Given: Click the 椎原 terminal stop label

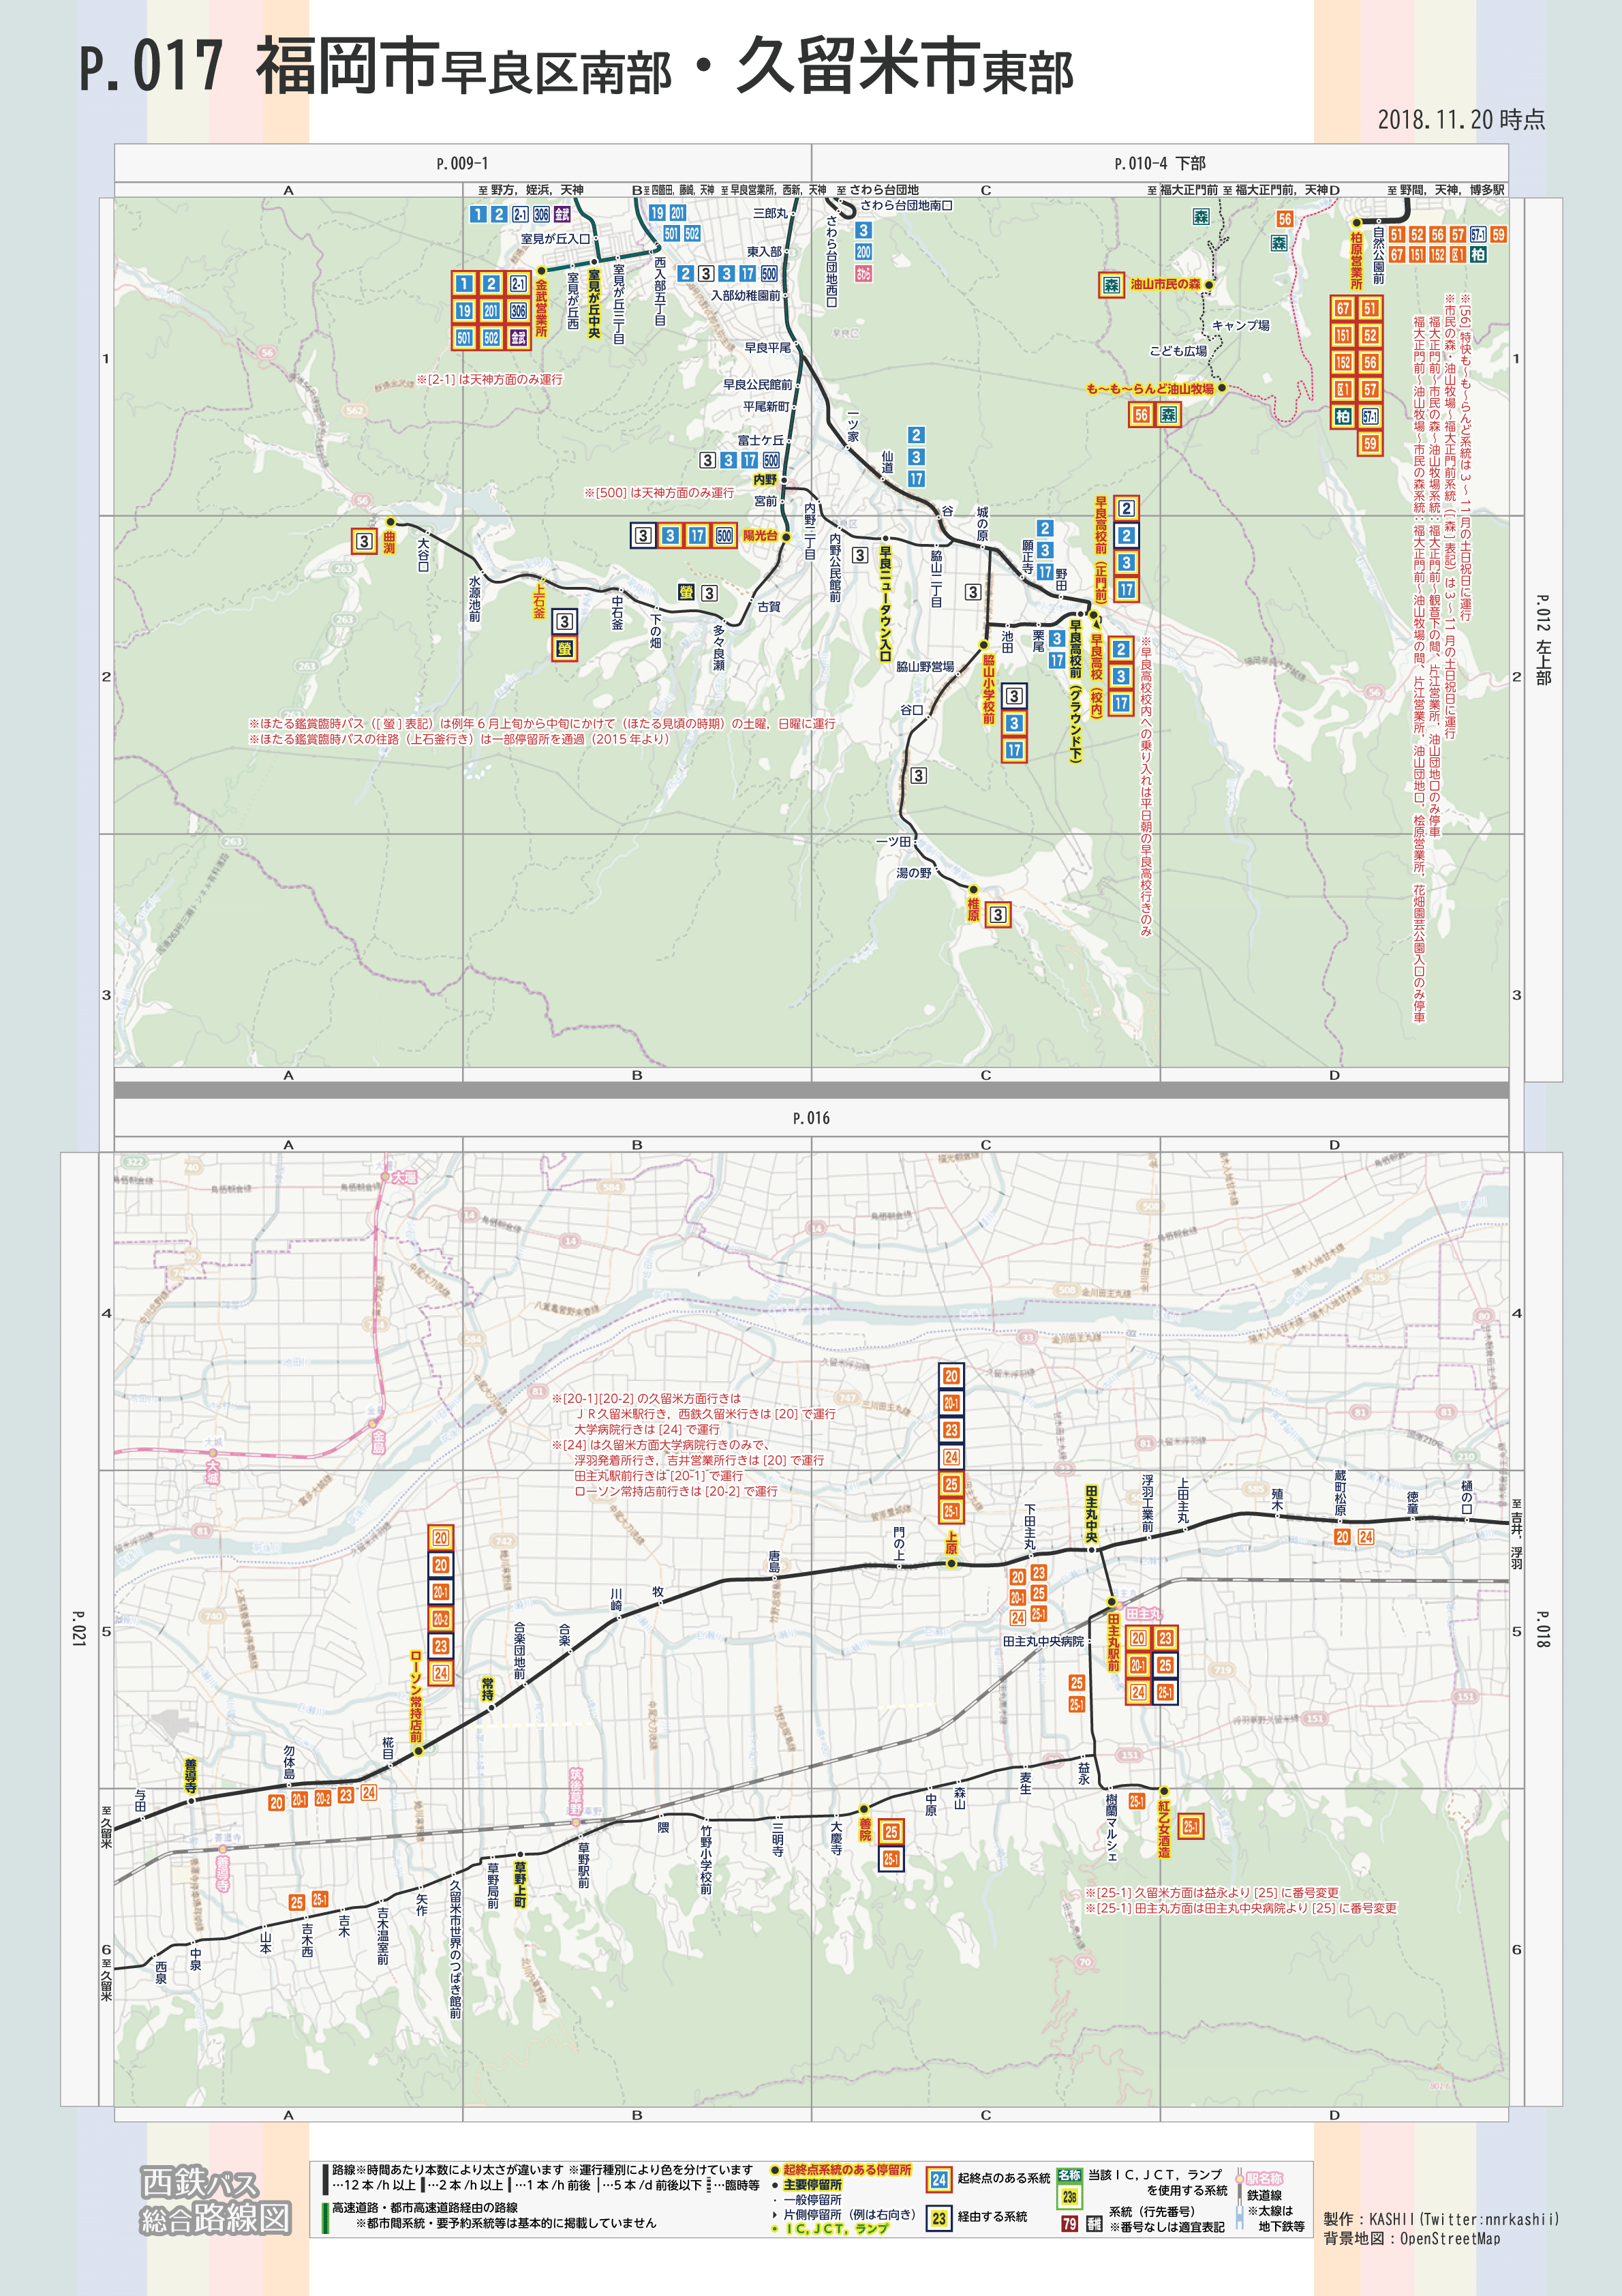Looking at the screenshot, I should pyautogui.click(x=973, y=909).
